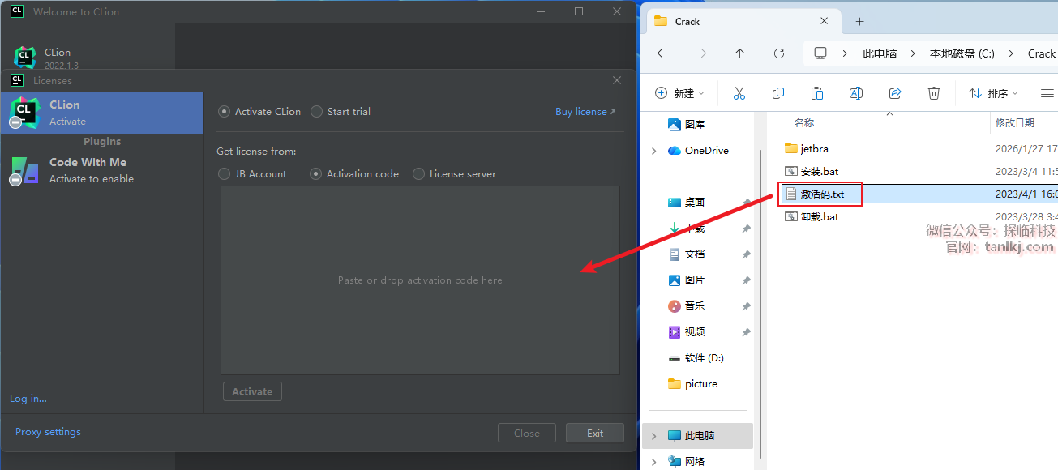Click the Rename icon in Explorer toolbar
Viewport: 1058px width, 470px height.
click(855, 93)
